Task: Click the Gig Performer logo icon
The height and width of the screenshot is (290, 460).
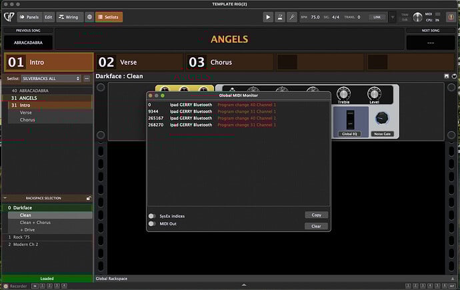Action: pos(9,17)
